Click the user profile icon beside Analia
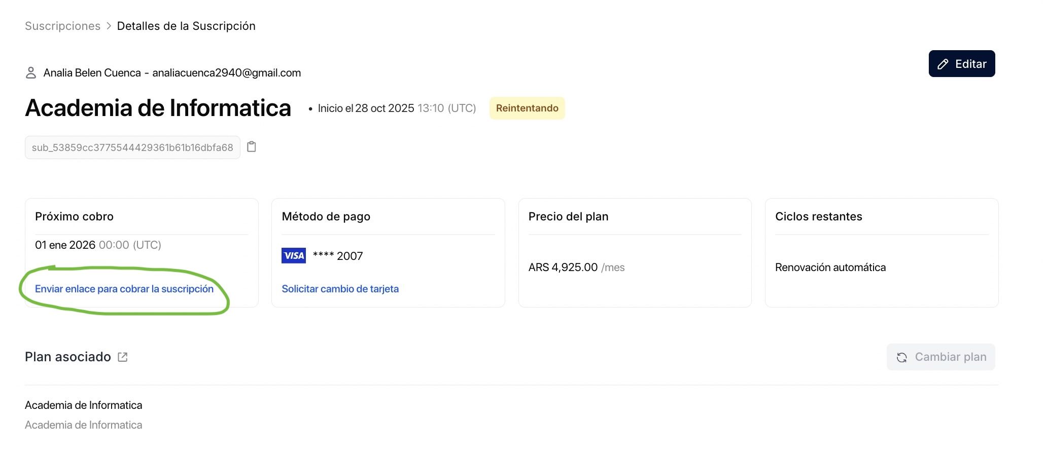The height and width of the screenshot is (456, 1046). click(31, 73)
